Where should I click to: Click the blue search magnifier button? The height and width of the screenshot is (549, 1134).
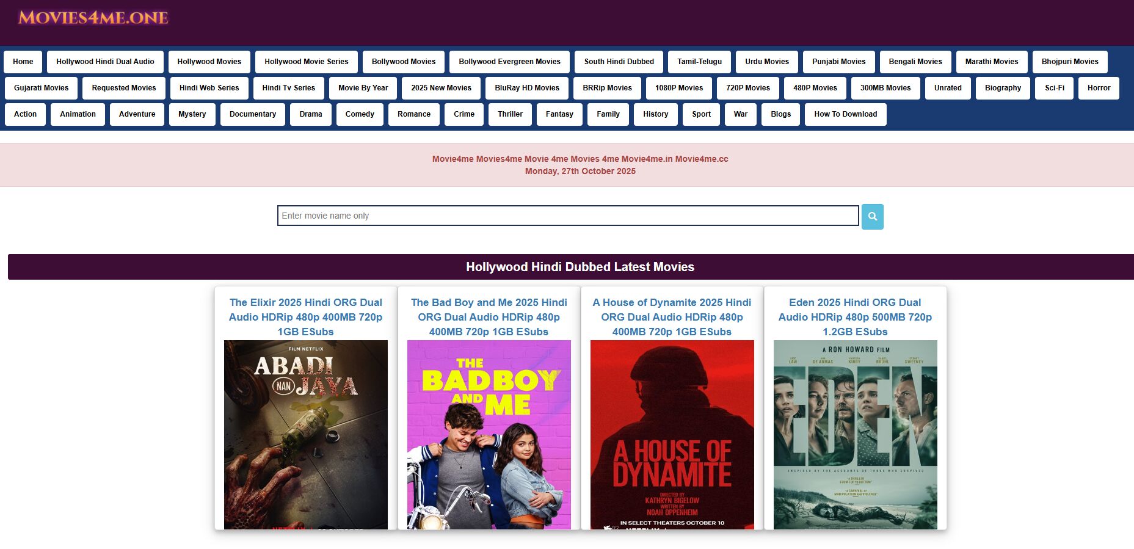[872, 216]
